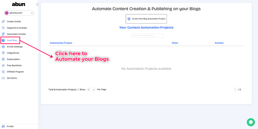Open Article Settings
This screenshot has height=129, width=258.
pos(15,47)
